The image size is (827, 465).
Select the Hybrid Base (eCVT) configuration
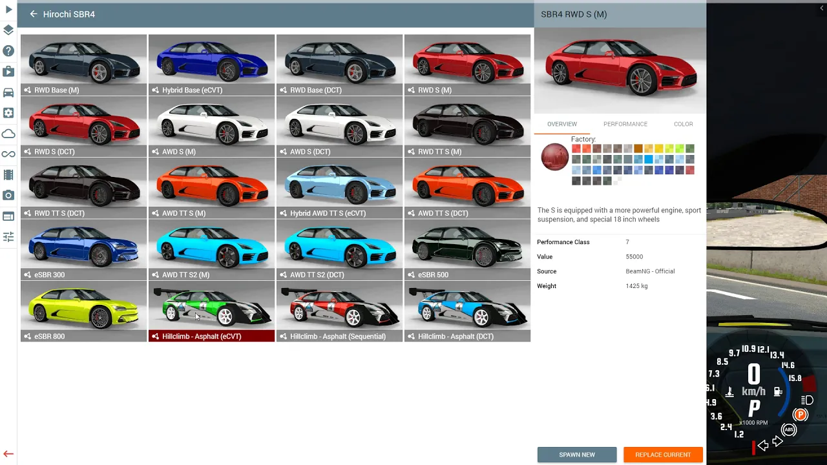coord(211,65)
